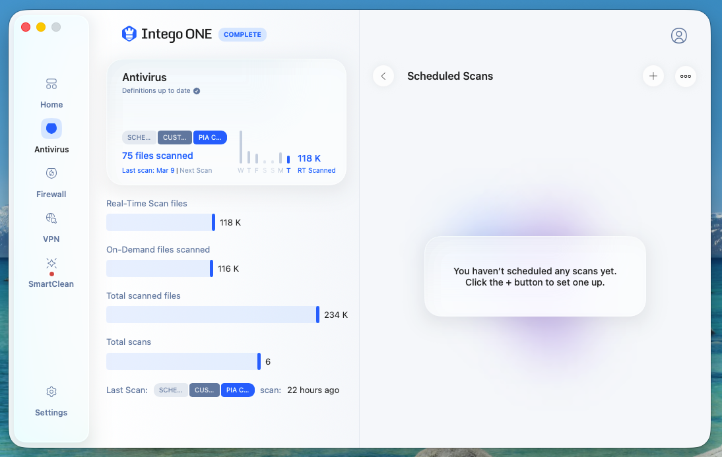This screenshot has height=457, width=722.
Task: Open the SmartClean section
Action: [51, 272]
